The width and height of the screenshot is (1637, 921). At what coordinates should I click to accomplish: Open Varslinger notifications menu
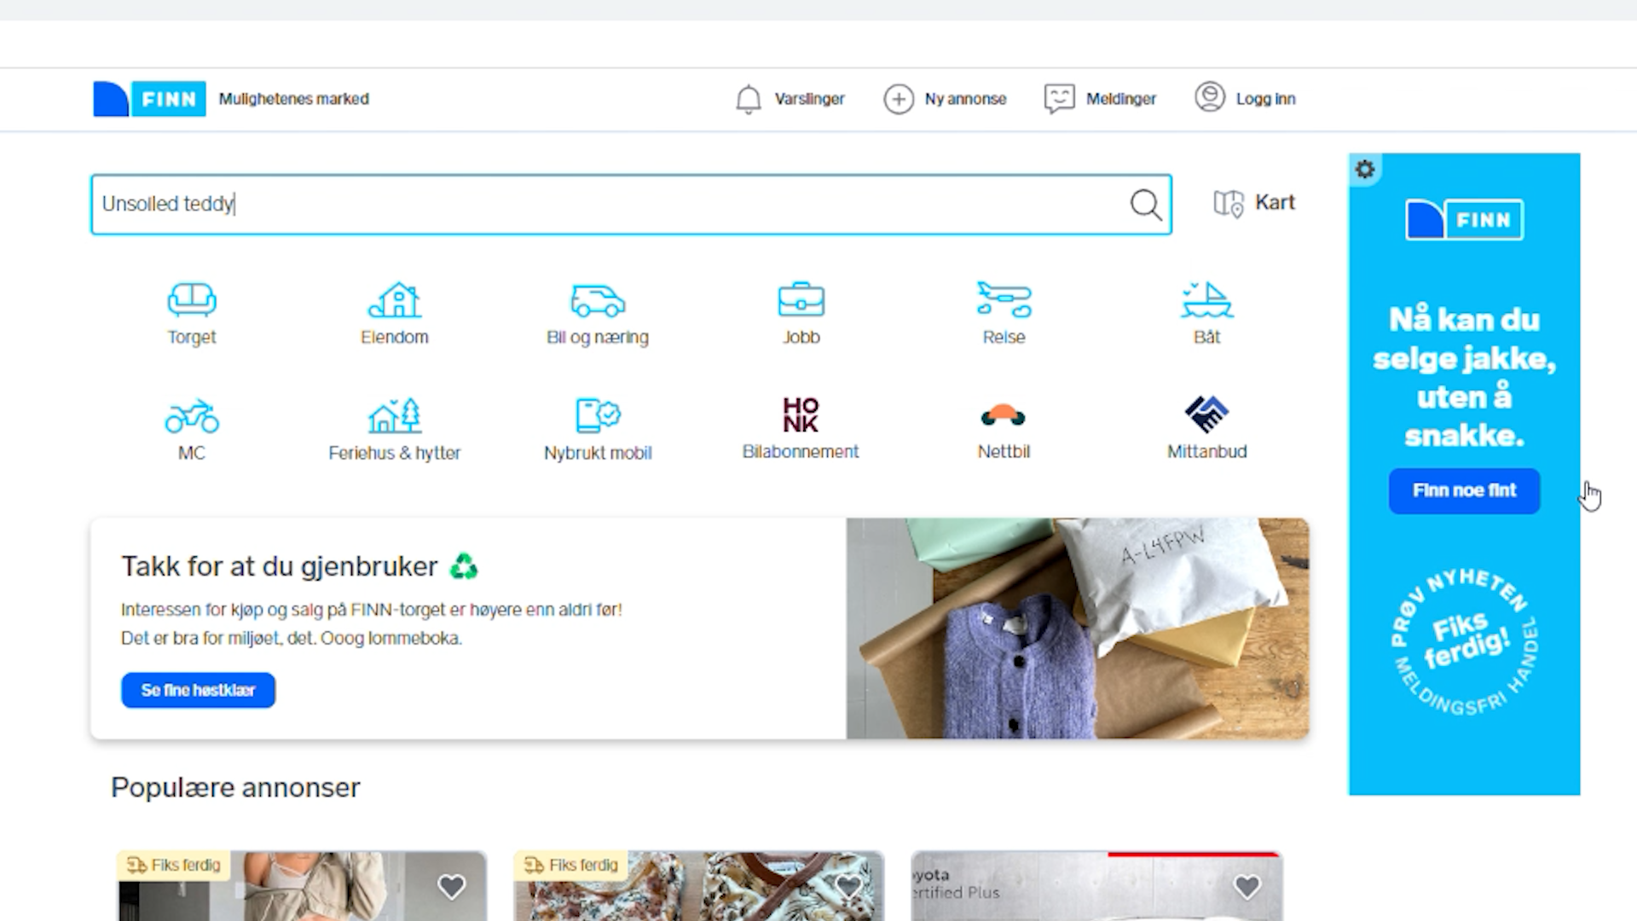tap(790, 99)
